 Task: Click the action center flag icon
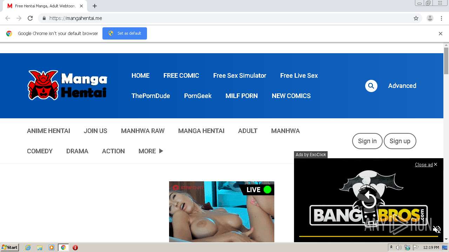tap(416, 247)
